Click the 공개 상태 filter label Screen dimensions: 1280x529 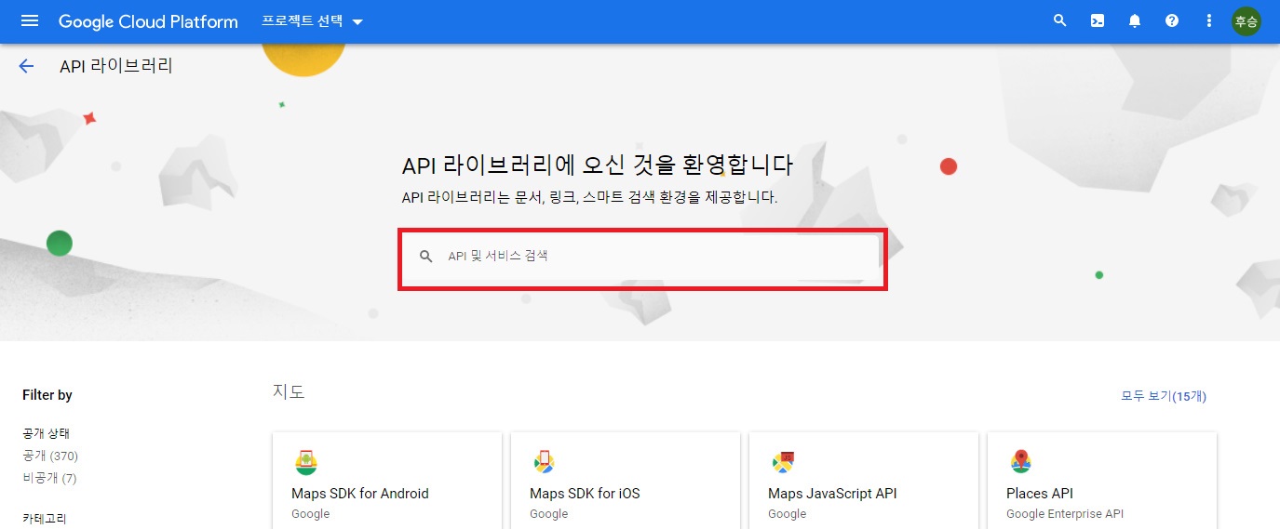click(46, 433)
